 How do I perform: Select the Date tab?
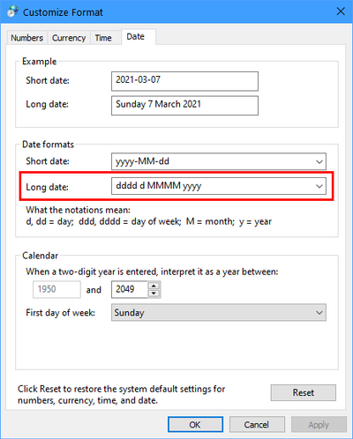point(136,37)
